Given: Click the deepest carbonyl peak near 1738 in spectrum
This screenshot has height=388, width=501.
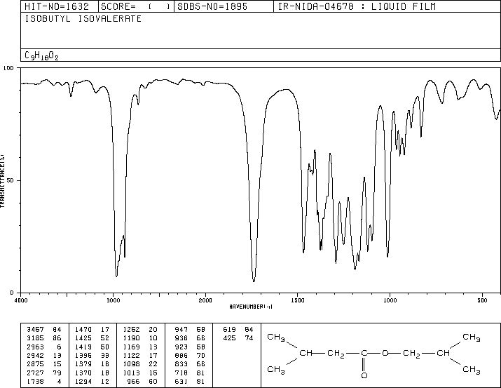Looking at the screenshot, I should coord(254,280).
